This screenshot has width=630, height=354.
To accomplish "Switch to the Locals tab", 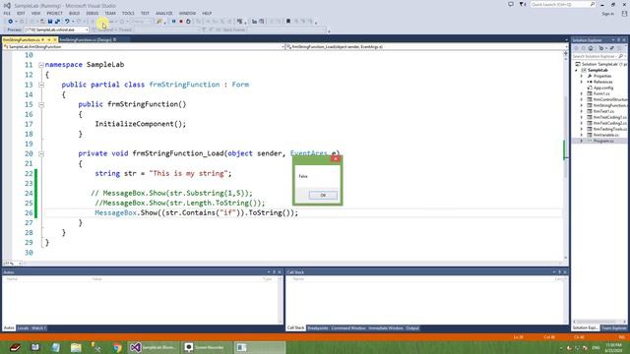I will pos(23,328).
